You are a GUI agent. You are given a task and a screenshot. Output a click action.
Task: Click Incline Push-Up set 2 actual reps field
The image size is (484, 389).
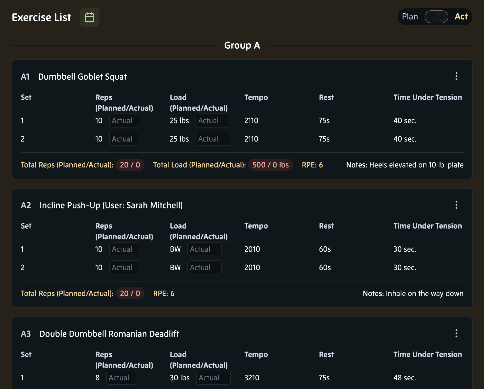(124, 267)
